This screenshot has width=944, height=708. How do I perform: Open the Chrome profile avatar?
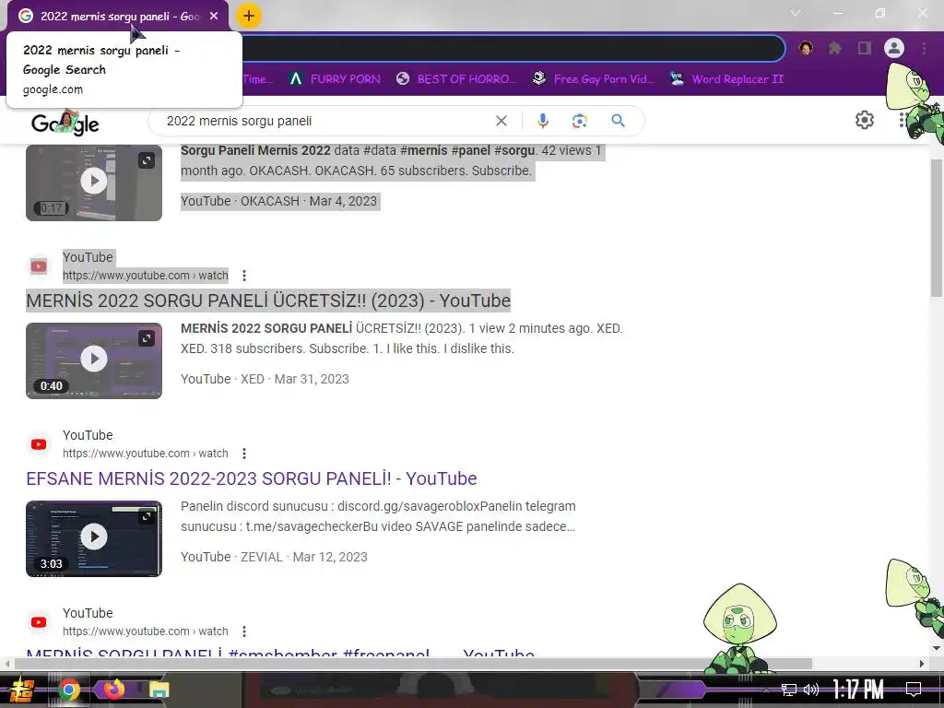894,48
